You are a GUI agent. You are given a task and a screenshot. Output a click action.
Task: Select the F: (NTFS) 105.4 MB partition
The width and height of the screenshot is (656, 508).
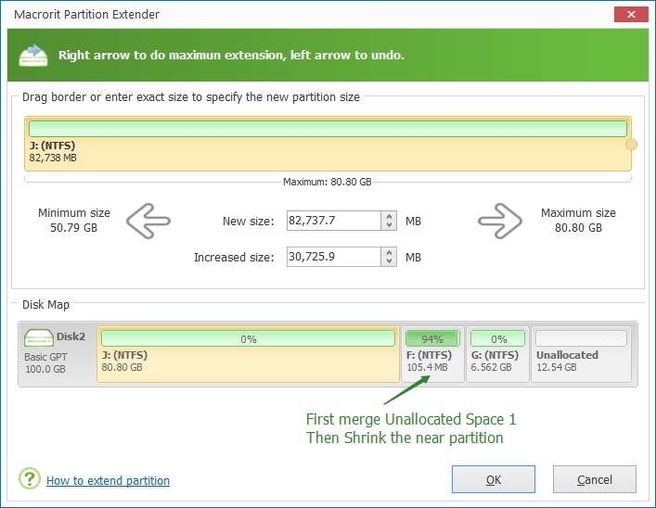(x=432, y=354)
